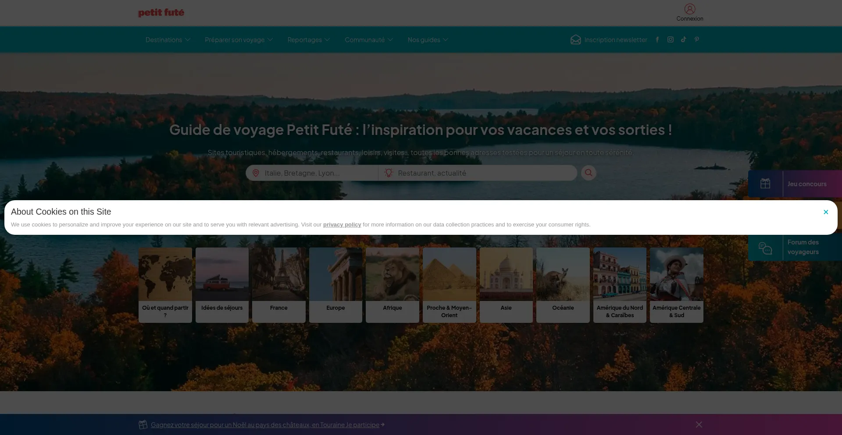Open the Facebook social icon

tap(657, 39)
